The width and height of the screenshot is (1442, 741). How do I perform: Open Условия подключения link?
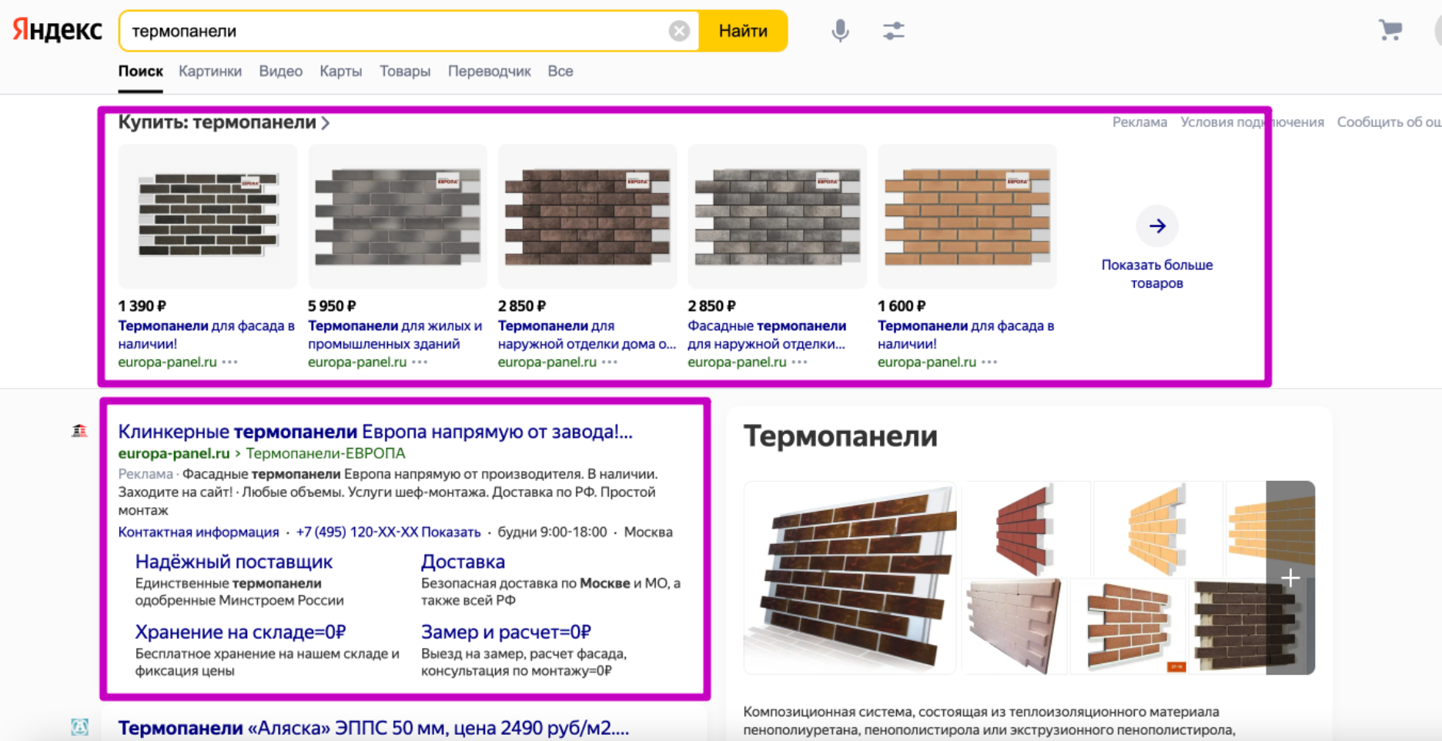tap(1252, 122)
